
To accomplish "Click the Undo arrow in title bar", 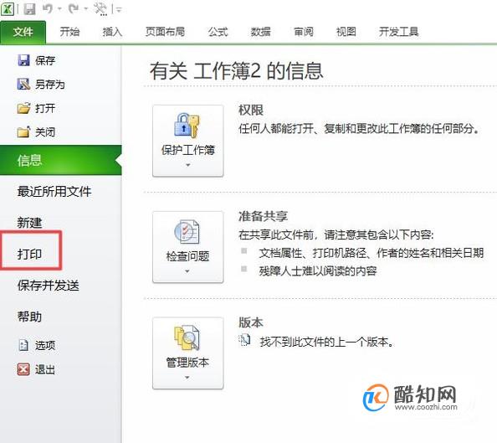I will [48, 8].
